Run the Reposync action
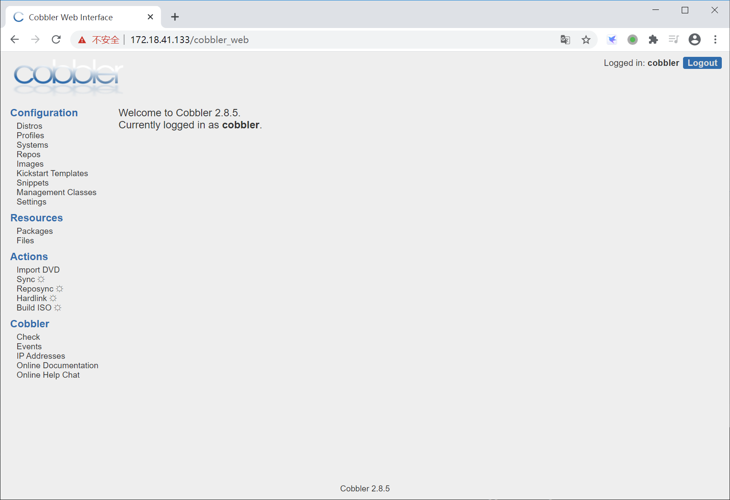This screenshot has height=500, width=730. 35,289
